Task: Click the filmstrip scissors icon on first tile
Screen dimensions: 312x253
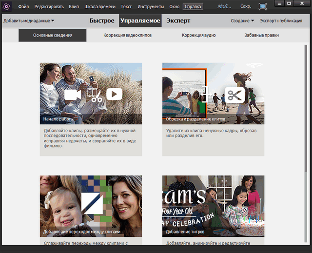Action: click(94, 95)
